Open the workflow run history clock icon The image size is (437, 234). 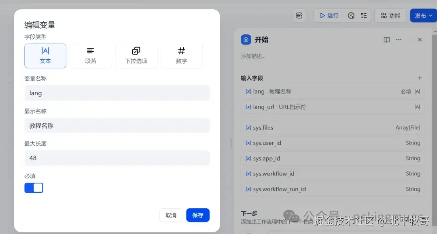click(352, 15)
